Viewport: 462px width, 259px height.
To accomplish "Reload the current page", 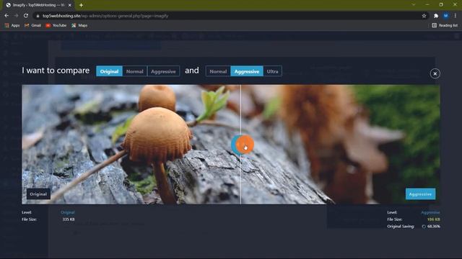I will [26, 16].
